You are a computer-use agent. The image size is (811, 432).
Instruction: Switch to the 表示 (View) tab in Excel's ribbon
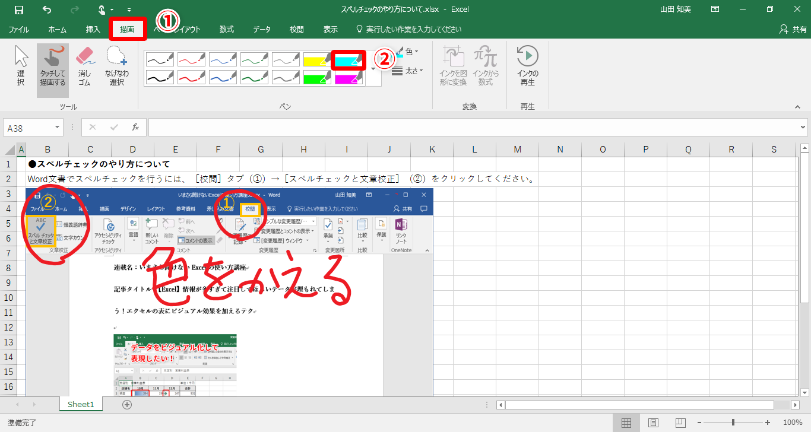(331, 29)
